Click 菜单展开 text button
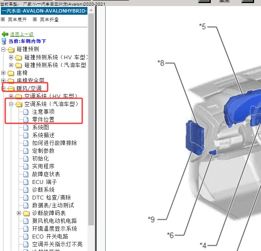This screenshot has width=261, height=251. pos(17,19)
